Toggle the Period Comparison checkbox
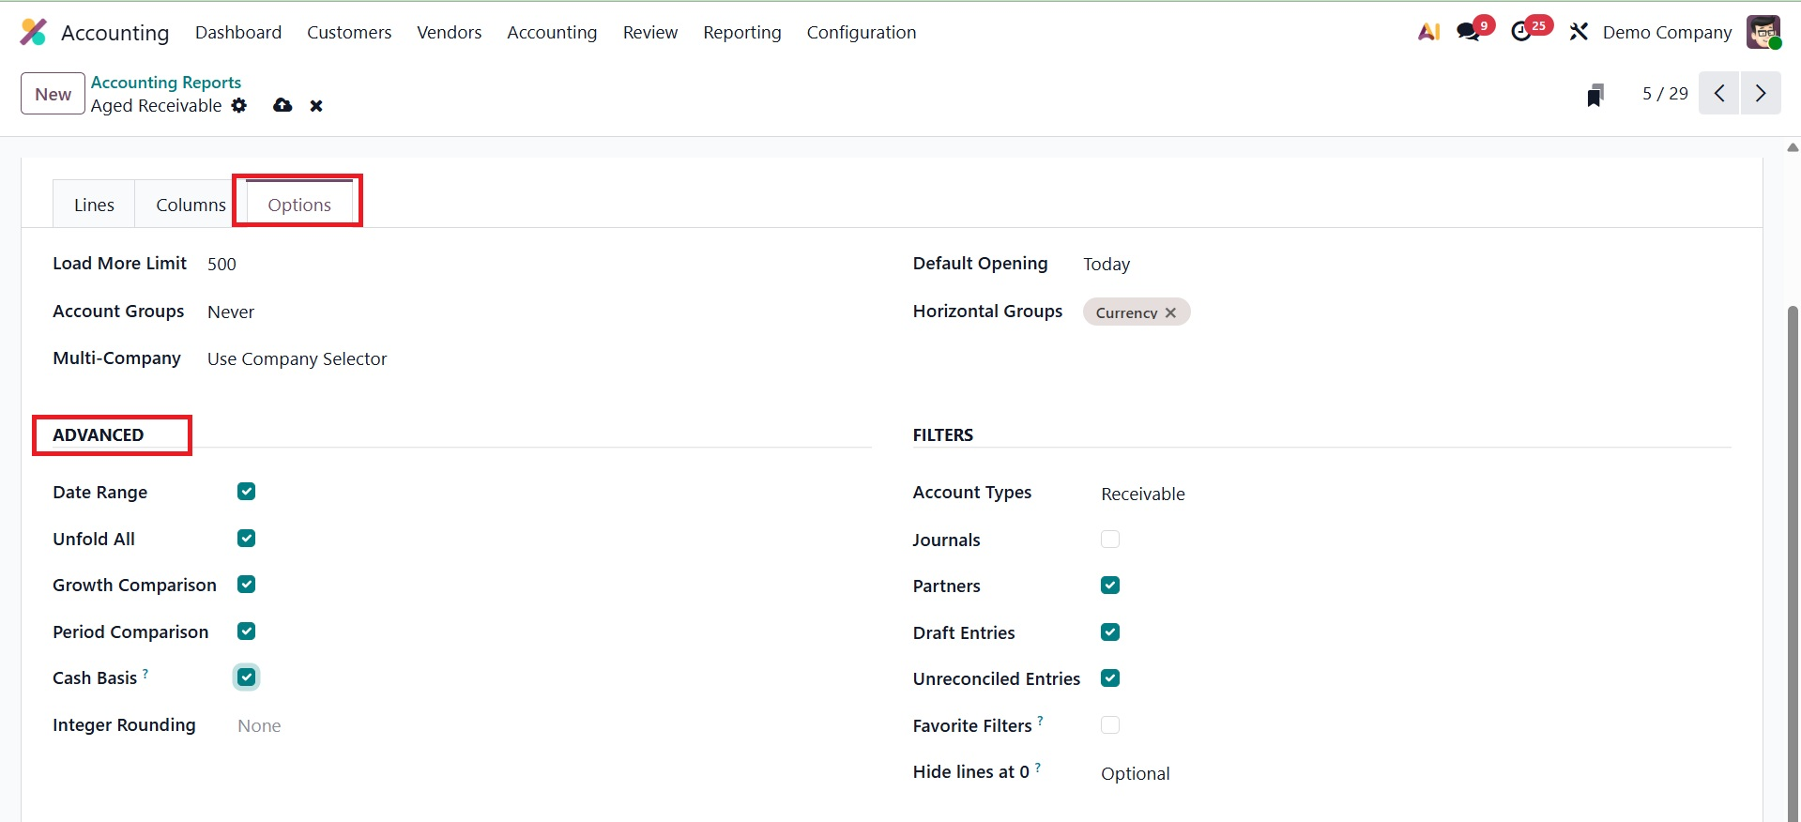The height and width of the screenshot is (822, 1801). tap(247, 632)
